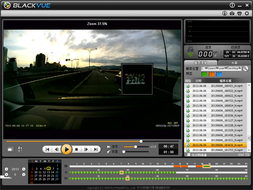Open the settings gear icon
This screenshot has height=190, width=253.
pos(247,13)
